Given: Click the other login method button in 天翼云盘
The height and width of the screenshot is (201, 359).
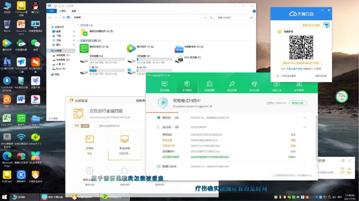Looking at the screenshot, I should tap(311, 25).
